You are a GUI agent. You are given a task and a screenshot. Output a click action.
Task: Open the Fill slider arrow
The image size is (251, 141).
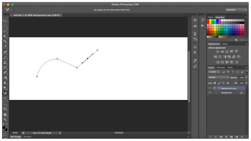pyautogui.click(x=246, y=83)
